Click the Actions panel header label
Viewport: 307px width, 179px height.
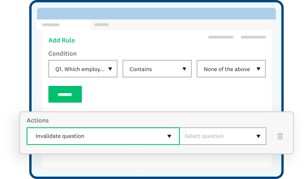point(37,120)
